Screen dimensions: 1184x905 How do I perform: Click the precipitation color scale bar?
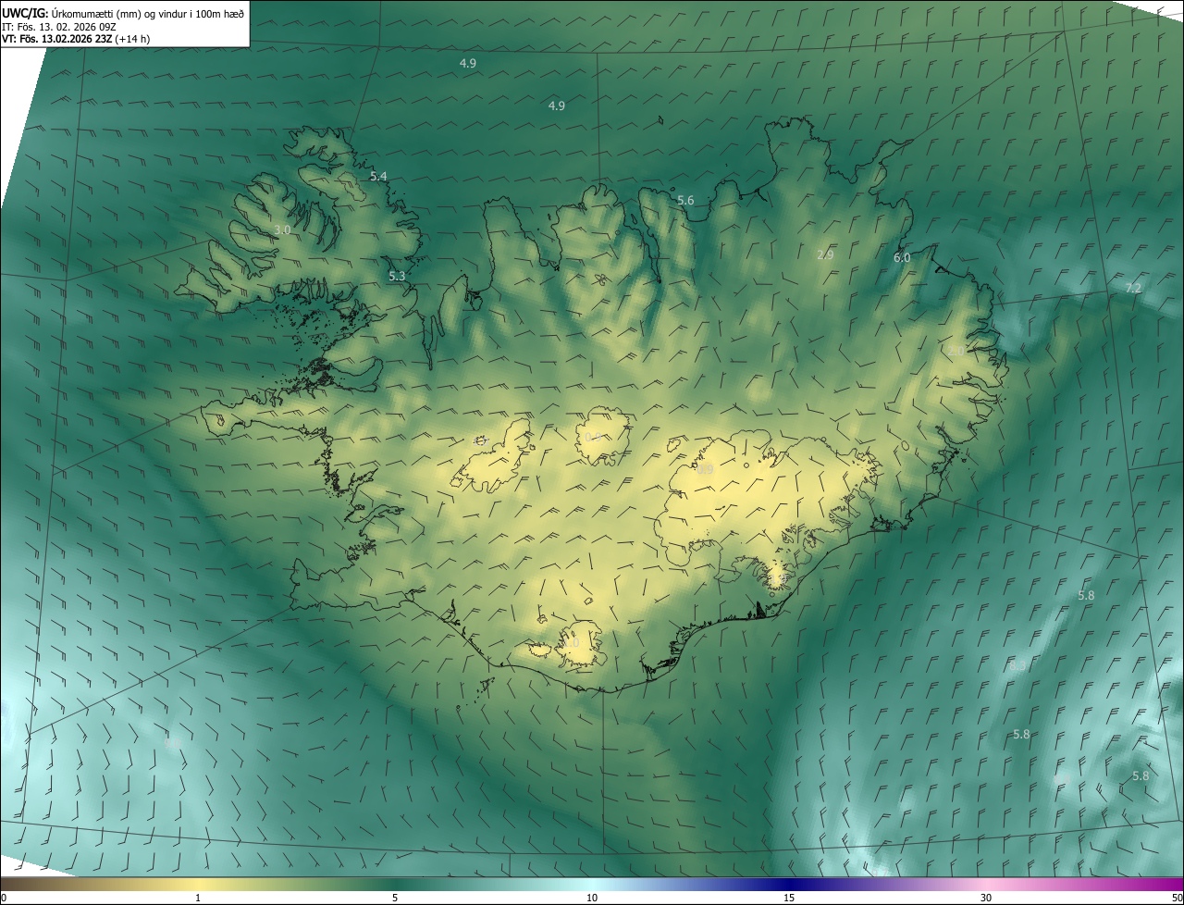click(592, 884)
